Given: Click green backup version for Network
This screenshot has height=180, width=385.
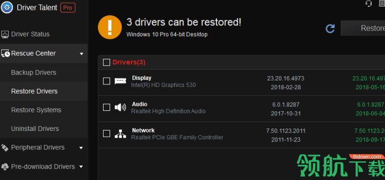Looking at the screenshot, I should (369, 131).
